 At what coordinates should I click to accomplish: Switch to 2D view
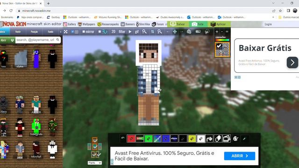pos(113,32)
